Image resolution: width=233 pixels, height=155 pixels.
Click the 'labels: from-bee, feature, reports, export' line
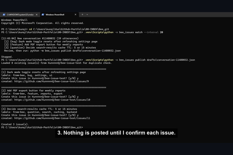32,94
